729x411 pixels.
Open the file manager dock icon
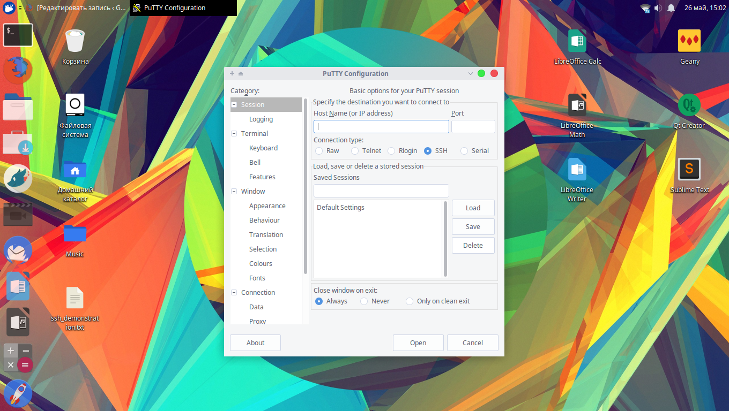[18, 106]
